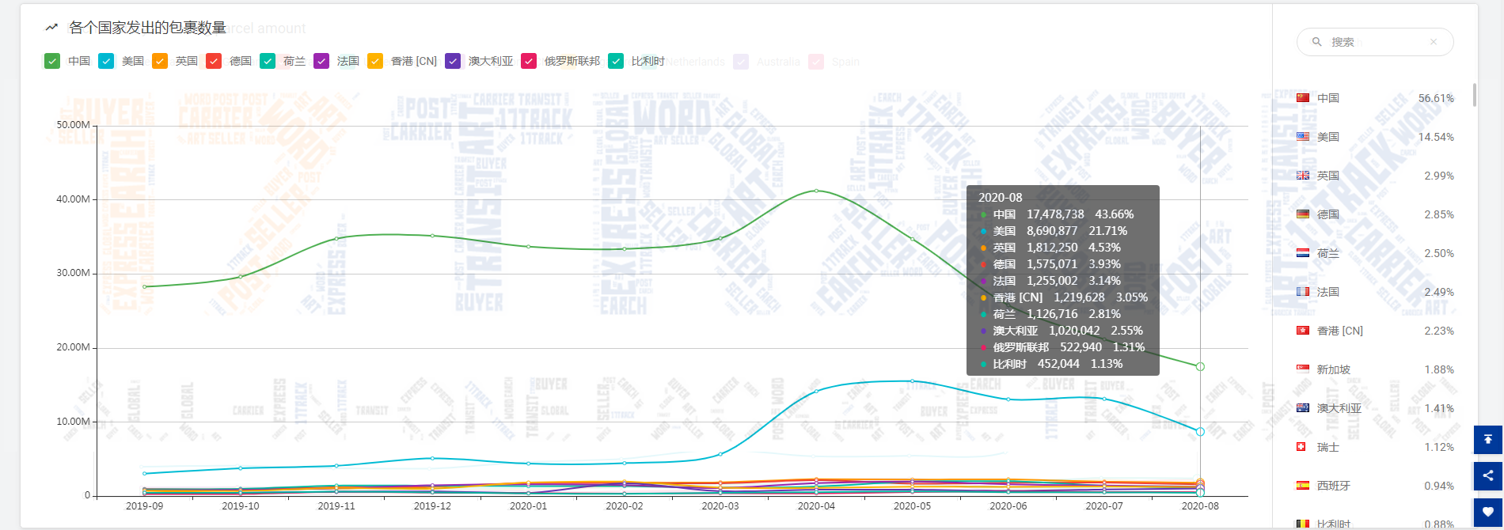Screen dimensions: 1504x530
Task: Toggle the 德国 legend checkbox
Action: pyautogui.click(x=214, y=61)
